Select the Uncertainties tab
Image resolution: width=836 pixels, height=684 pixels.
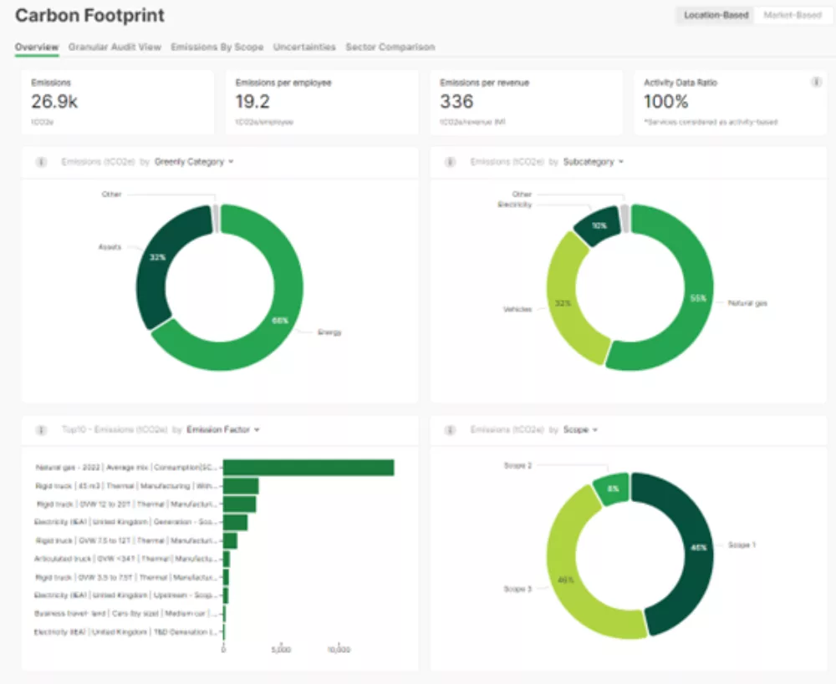[304, 48]
